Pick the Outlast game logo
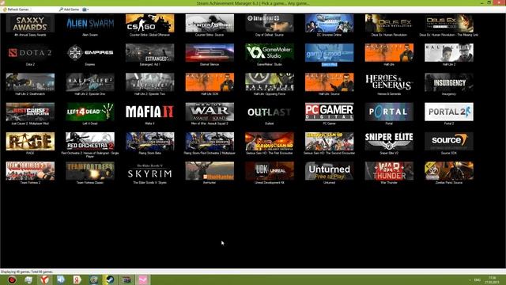This screenshot has width=506, height=285. (x=270, y=112)
